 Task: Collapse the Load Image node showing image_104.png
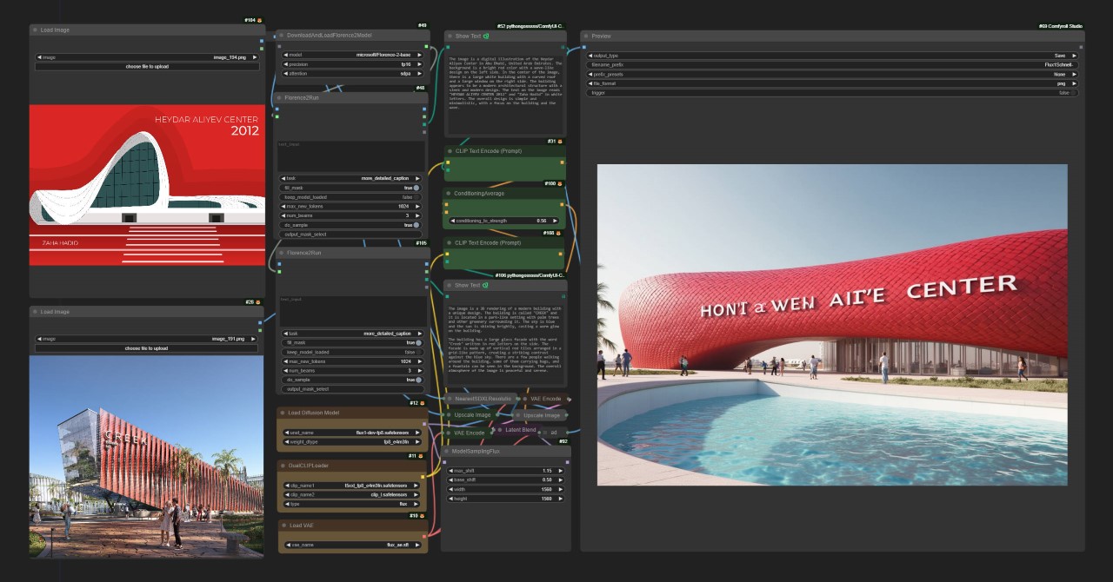click(x=36, y=30)
